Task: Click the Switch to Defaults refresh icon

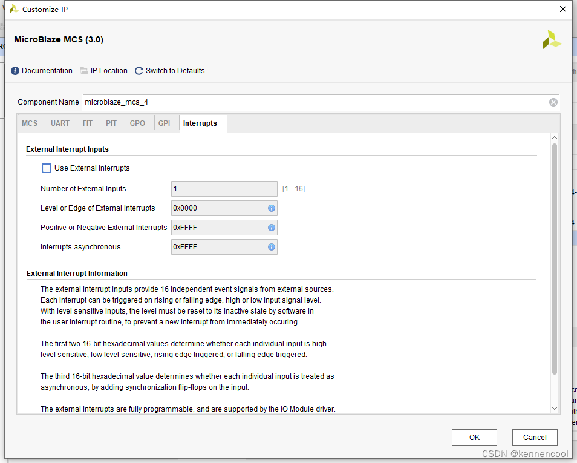Action: (x=139, y=71)
